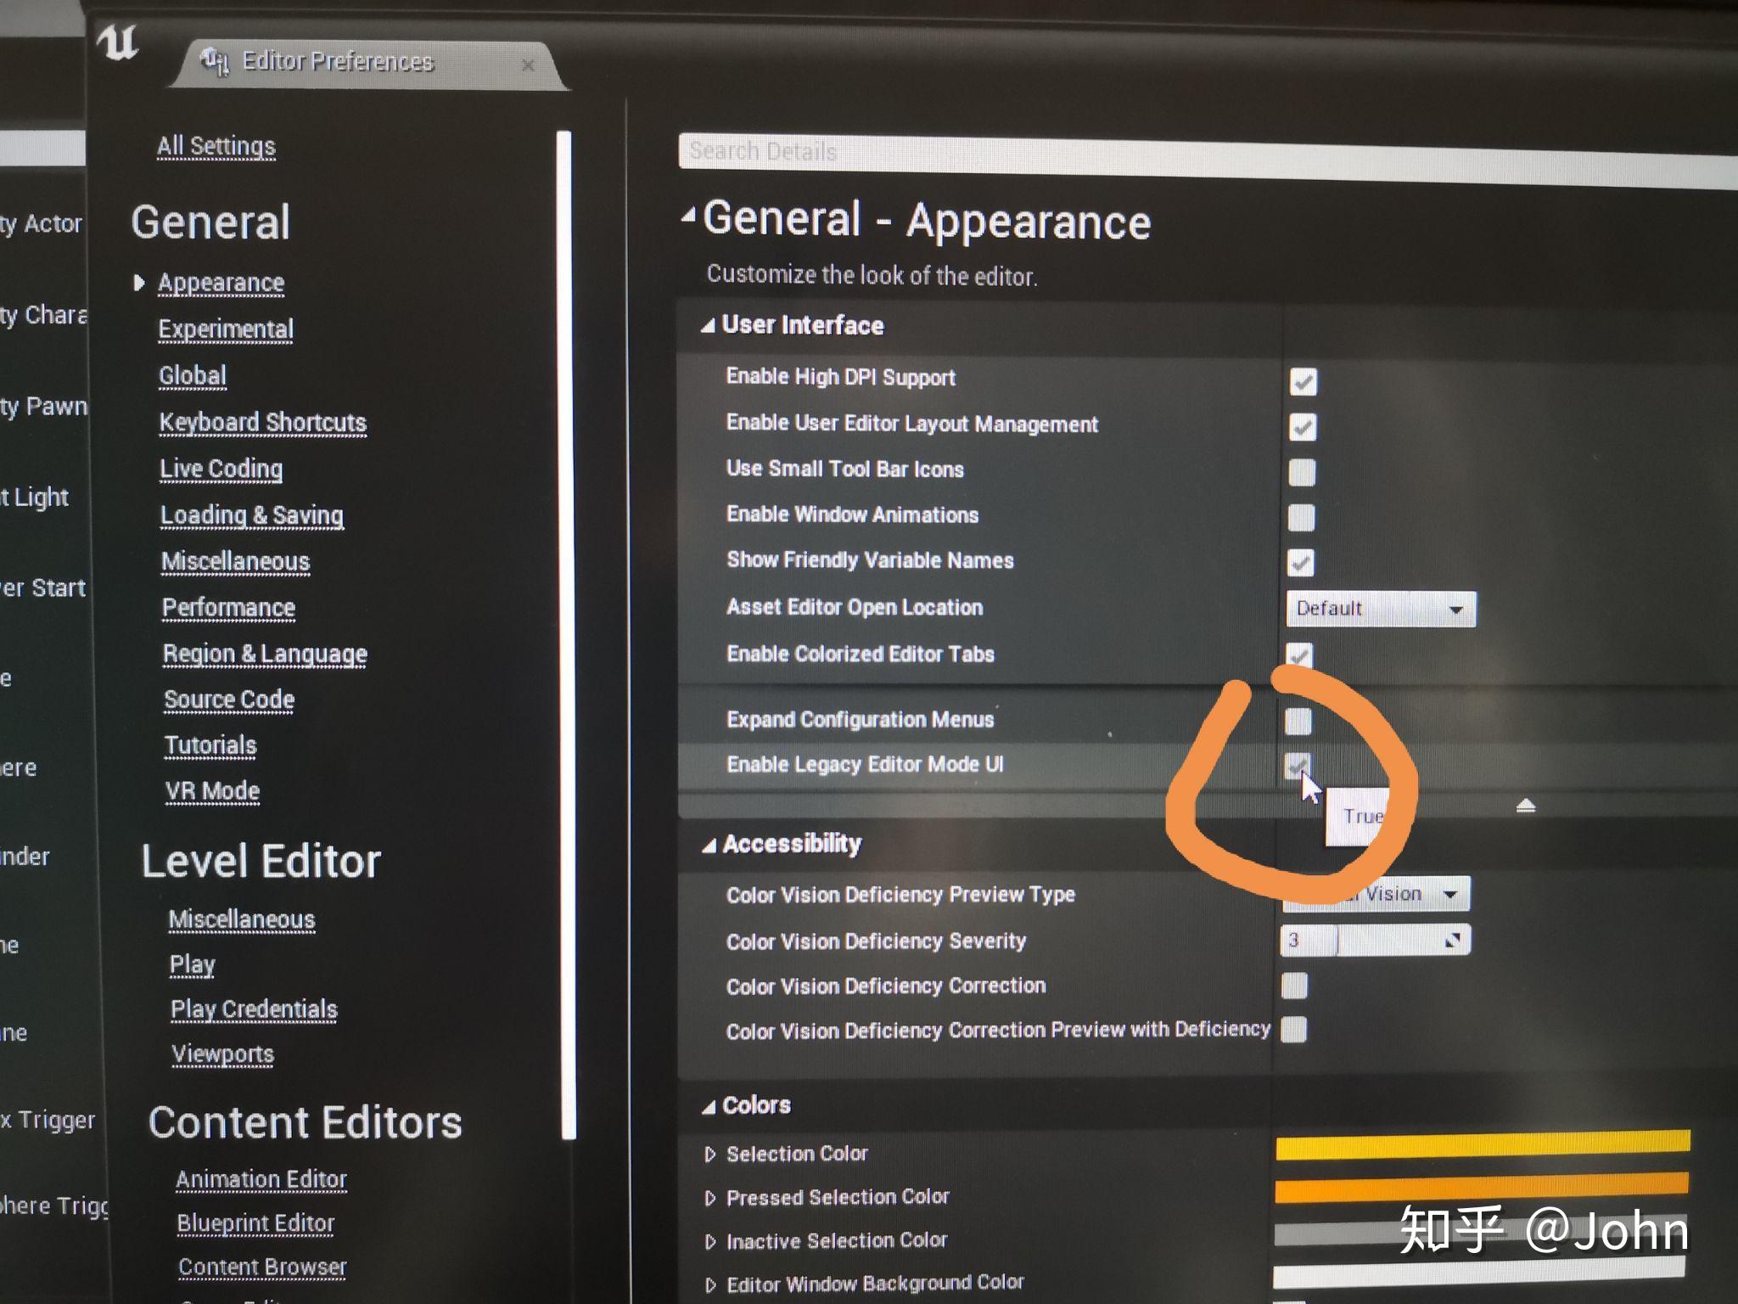1738x1304 pixels.
Task: Click the Color Vision Deficiency Severity spinner arrow
Action: point(1453,940)
